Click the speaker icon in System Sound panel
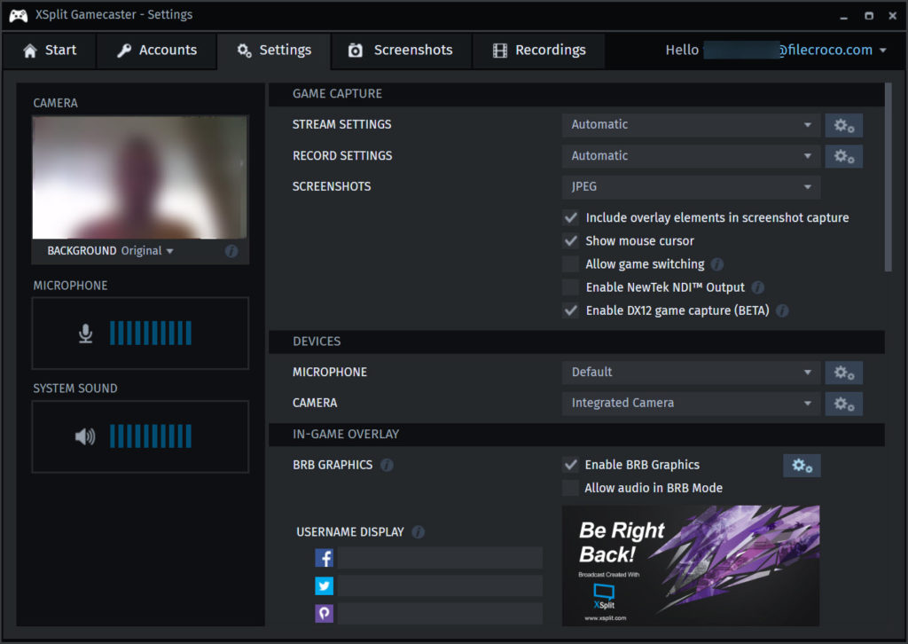908x644 pixels. coord(85,436)
